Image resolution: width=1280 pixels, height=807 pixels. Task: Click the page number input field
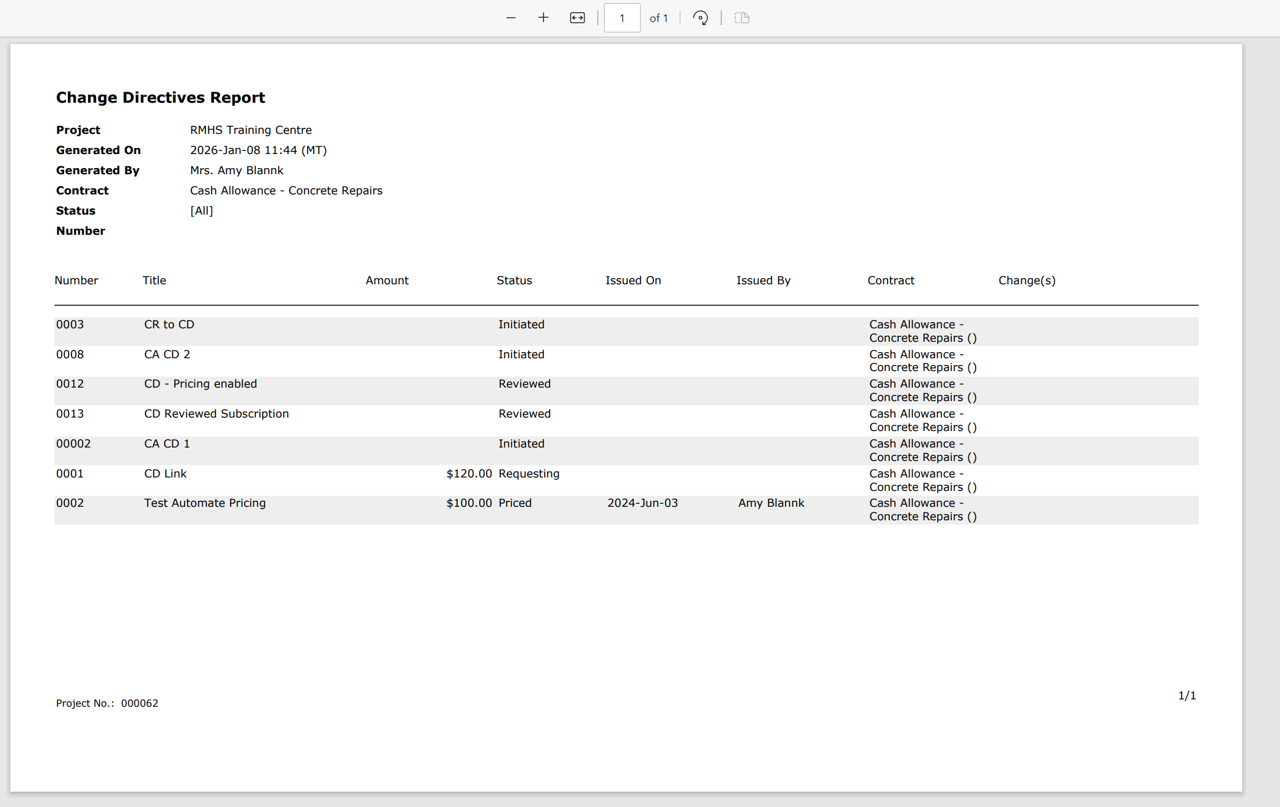pos(622,18)
